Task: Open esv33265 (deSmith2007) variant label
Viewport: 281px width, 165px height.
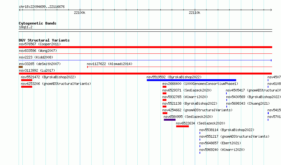Action: 40,64
